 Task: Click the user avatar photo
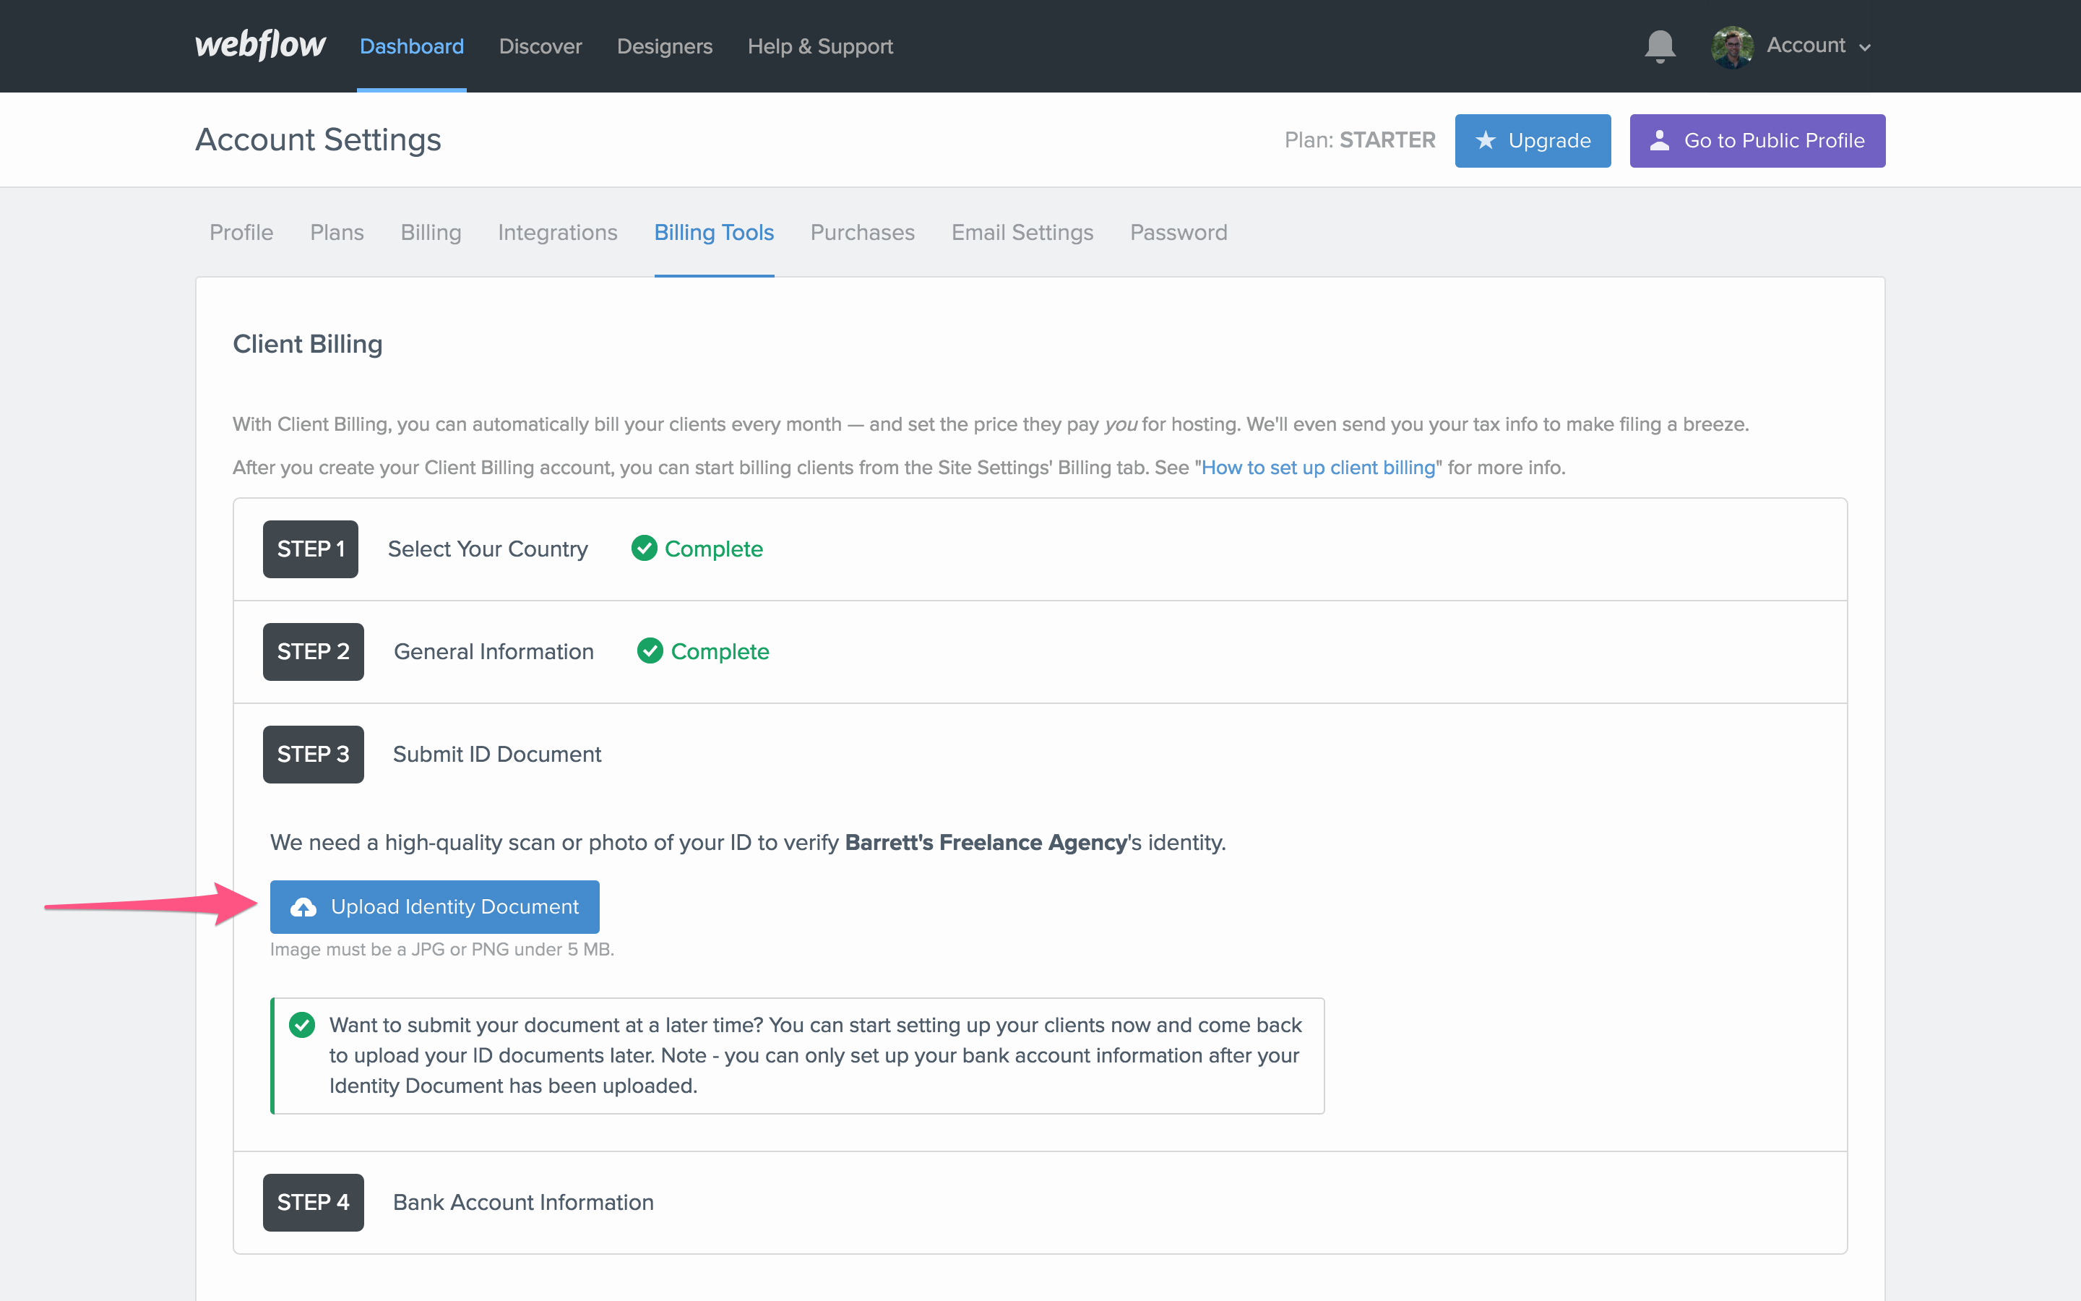click(x=1732, y=46)
